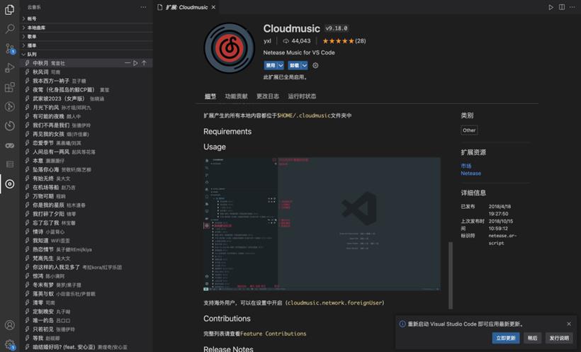Screen dimensions: 581x352
Task: Open the dropdown arrow next to the 卸载 button
Action: [304, 66]
